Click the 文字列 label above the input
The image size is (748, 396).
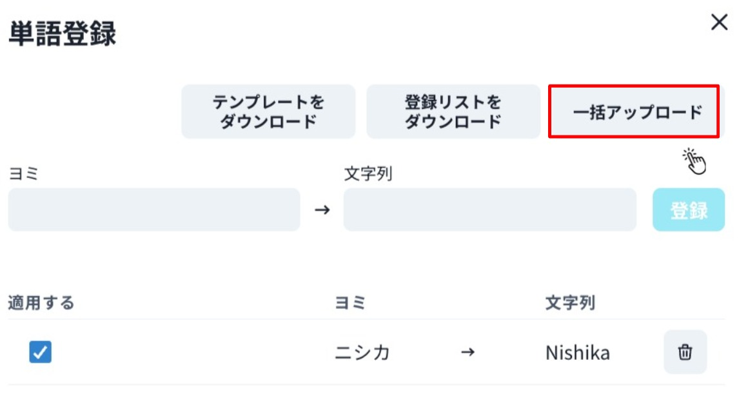[x=368, y=174]
